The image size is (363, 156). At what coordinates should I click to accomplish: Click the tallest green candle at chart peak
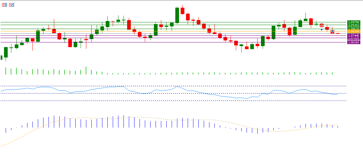pyautogui.click(x=177, y=15)
